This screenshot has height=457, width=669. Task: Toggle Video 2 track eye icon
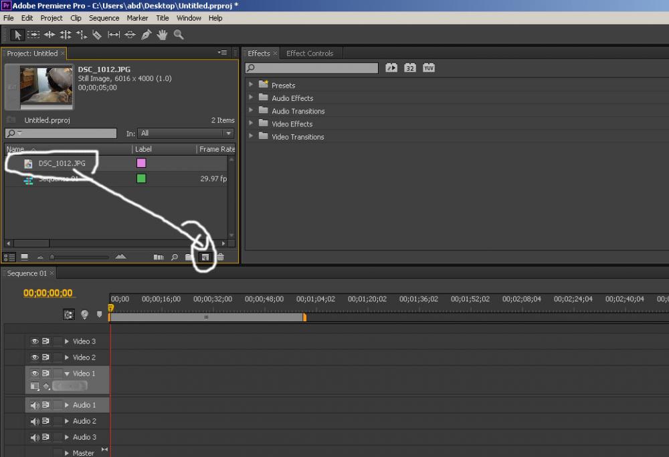pos(35,357)
